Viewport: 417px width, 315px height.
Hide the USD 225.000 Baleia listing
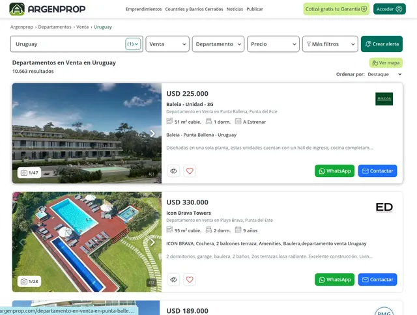(x=174, y=171)
